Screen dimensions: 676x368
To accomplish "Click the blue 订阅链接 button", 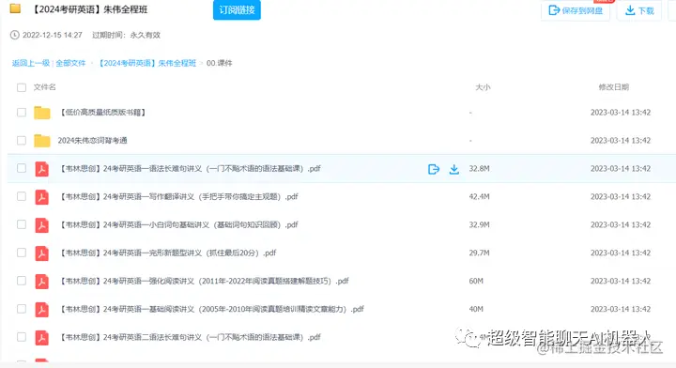I will tap(237, 10).
